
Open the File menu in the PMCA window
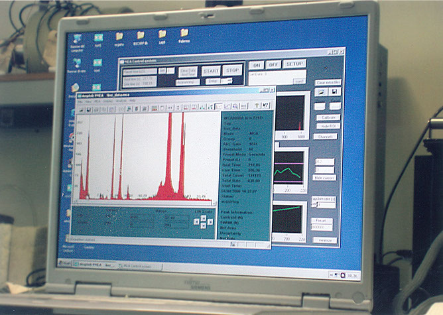click(80, 101)
